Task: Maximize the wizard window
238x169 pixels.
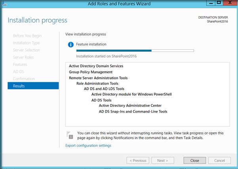Action: (219, 3)
